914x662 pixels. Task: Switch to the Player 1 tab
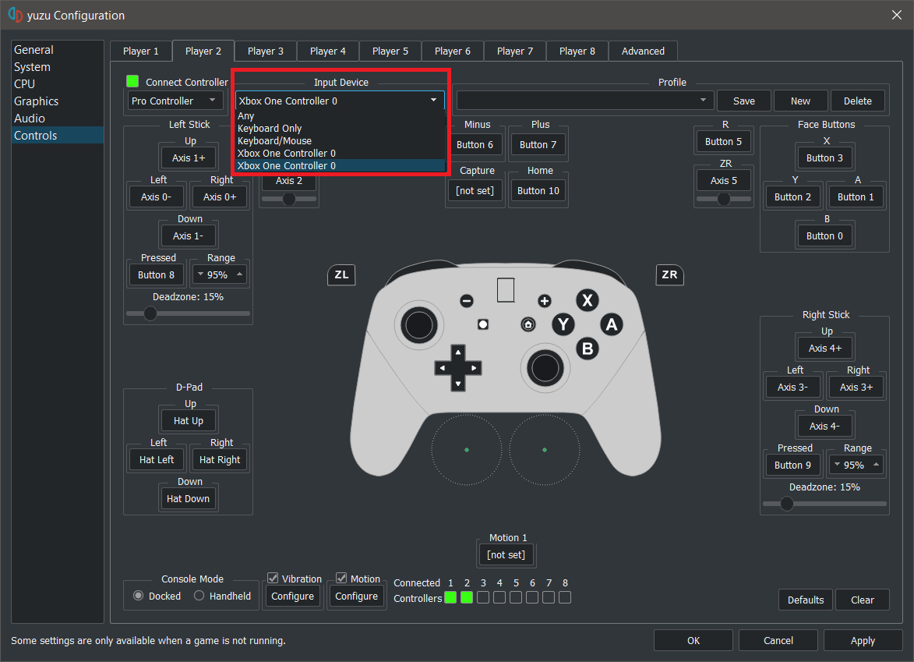(x=140, y=51)
